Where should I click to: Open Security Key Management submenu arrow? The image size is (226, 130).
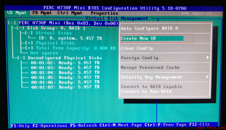207,77
